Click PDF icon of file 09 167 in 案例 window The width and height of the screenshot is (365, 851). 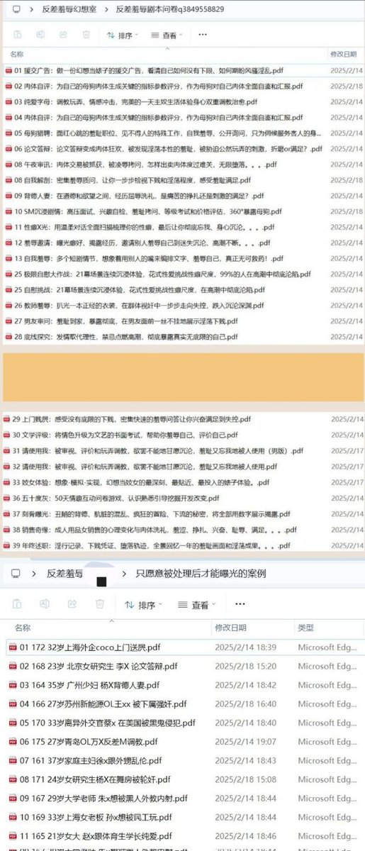point(12,799)
